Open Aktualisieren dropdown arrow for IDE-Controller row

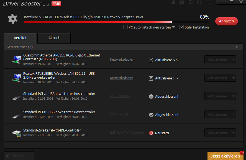coord(234,133)
